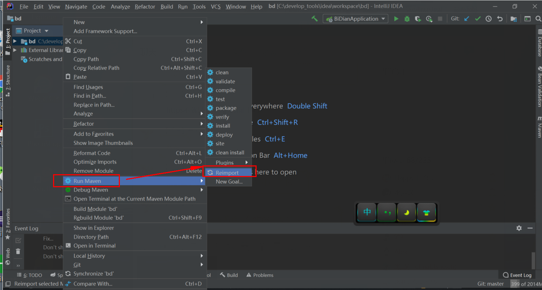Open the VCS menu
This screenshot has height=290, width=542.
coord(216,6)
